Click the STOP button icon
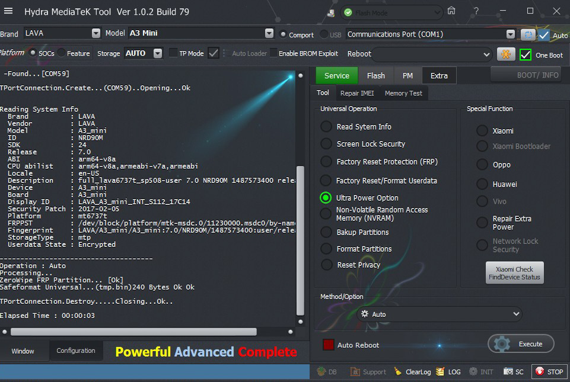 click(x=540, y=371)
